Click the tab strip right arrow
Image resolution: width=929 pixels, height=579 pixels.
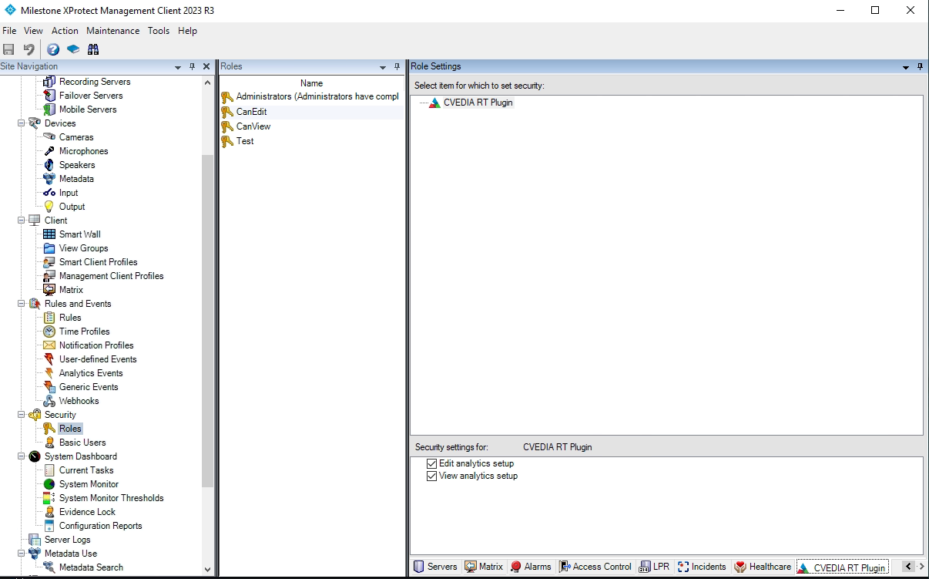click(x=921, y=567)
